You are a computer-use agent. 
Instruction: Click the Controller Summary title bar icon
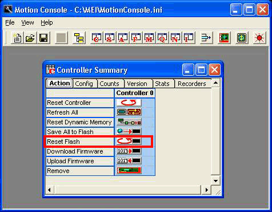[50, 70]
